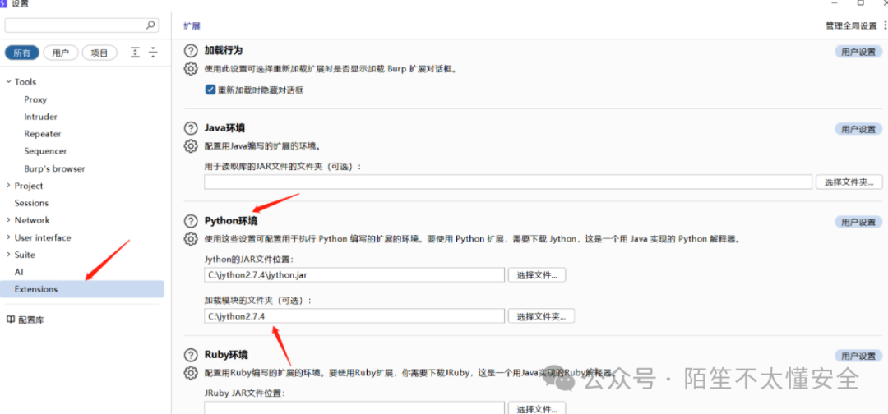Image resolution: width=888 pixels, height=414 pixels.
Task: Collapse the Tools tree node
Action: tap(8, 82)
